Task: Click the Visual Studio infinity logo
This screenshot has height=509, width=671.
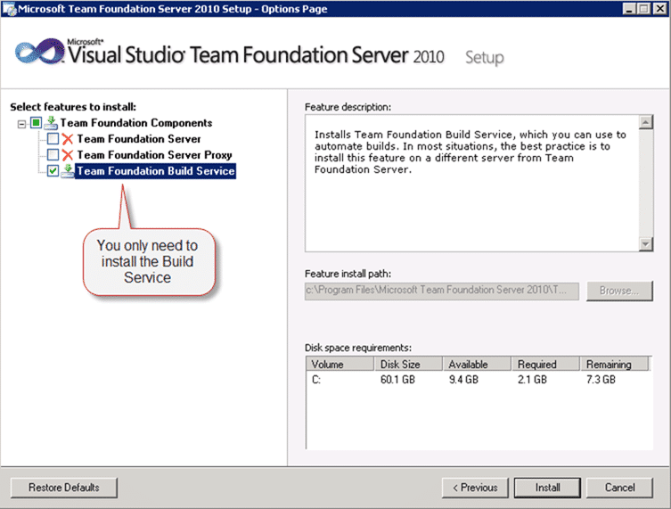Action: pyautogui.click(x=39, y=52)
